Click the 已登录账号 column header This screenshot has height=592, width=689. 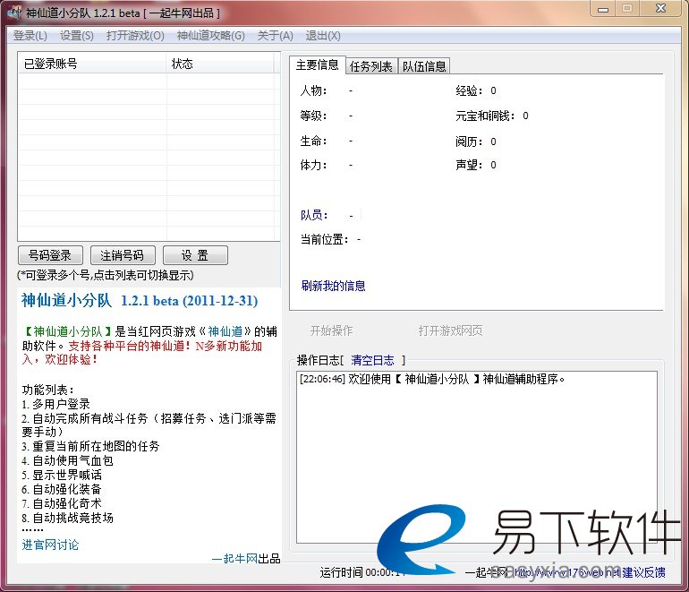[91, 64]
